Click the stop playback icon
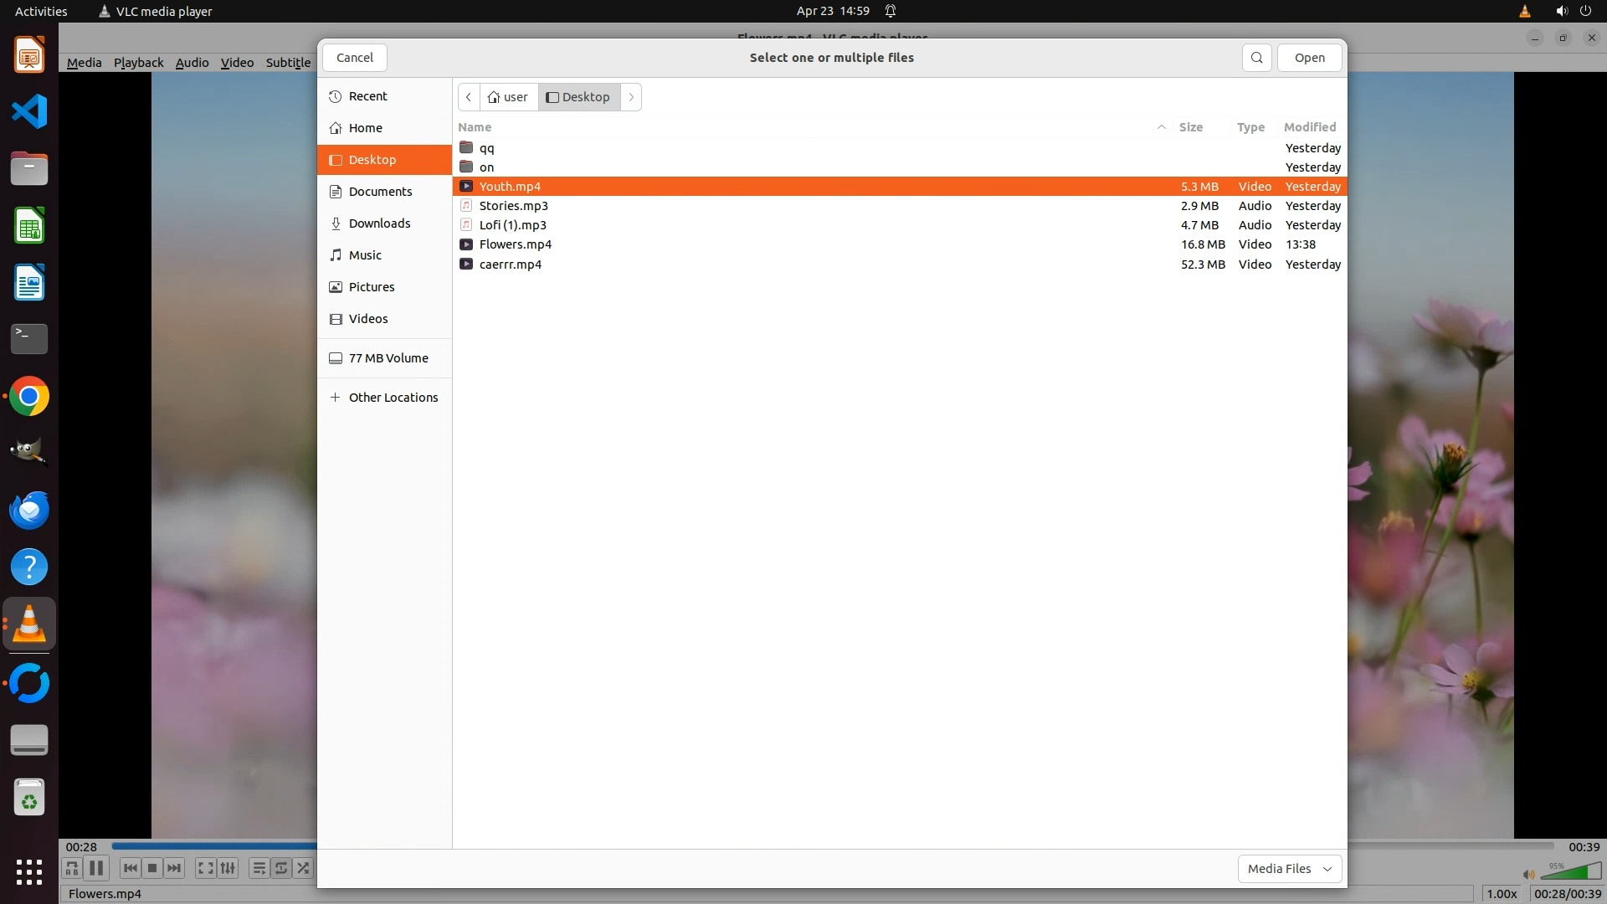Viewport: 1607px width, 904px height. [x=152, y=868]
